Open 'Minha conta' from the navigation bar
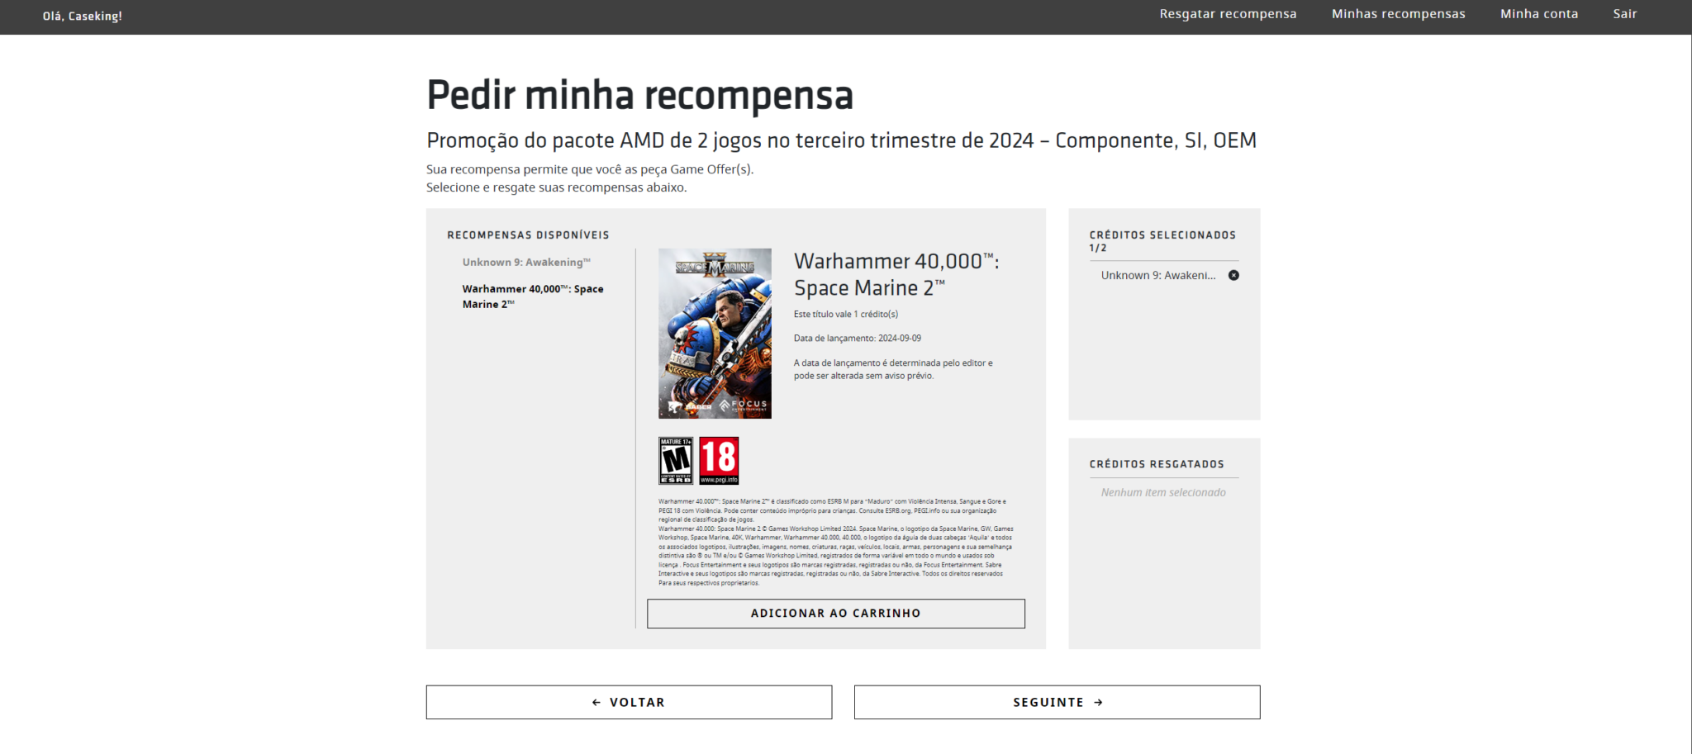The height and width of the screenshot is (754, 1692). (x=1538, y=13)
